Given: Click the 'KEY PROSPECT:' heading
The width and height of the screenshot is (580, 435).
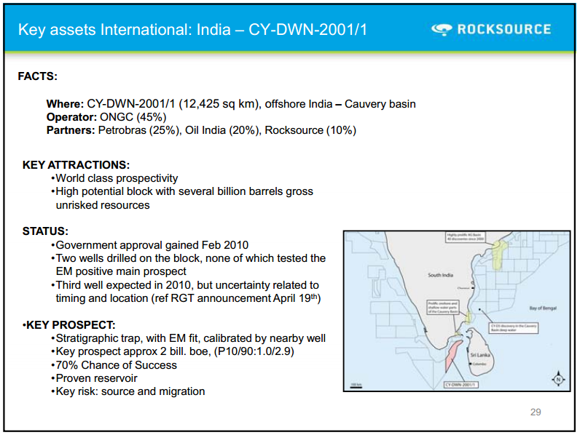Looking at the screenshot, I should 68,325.
